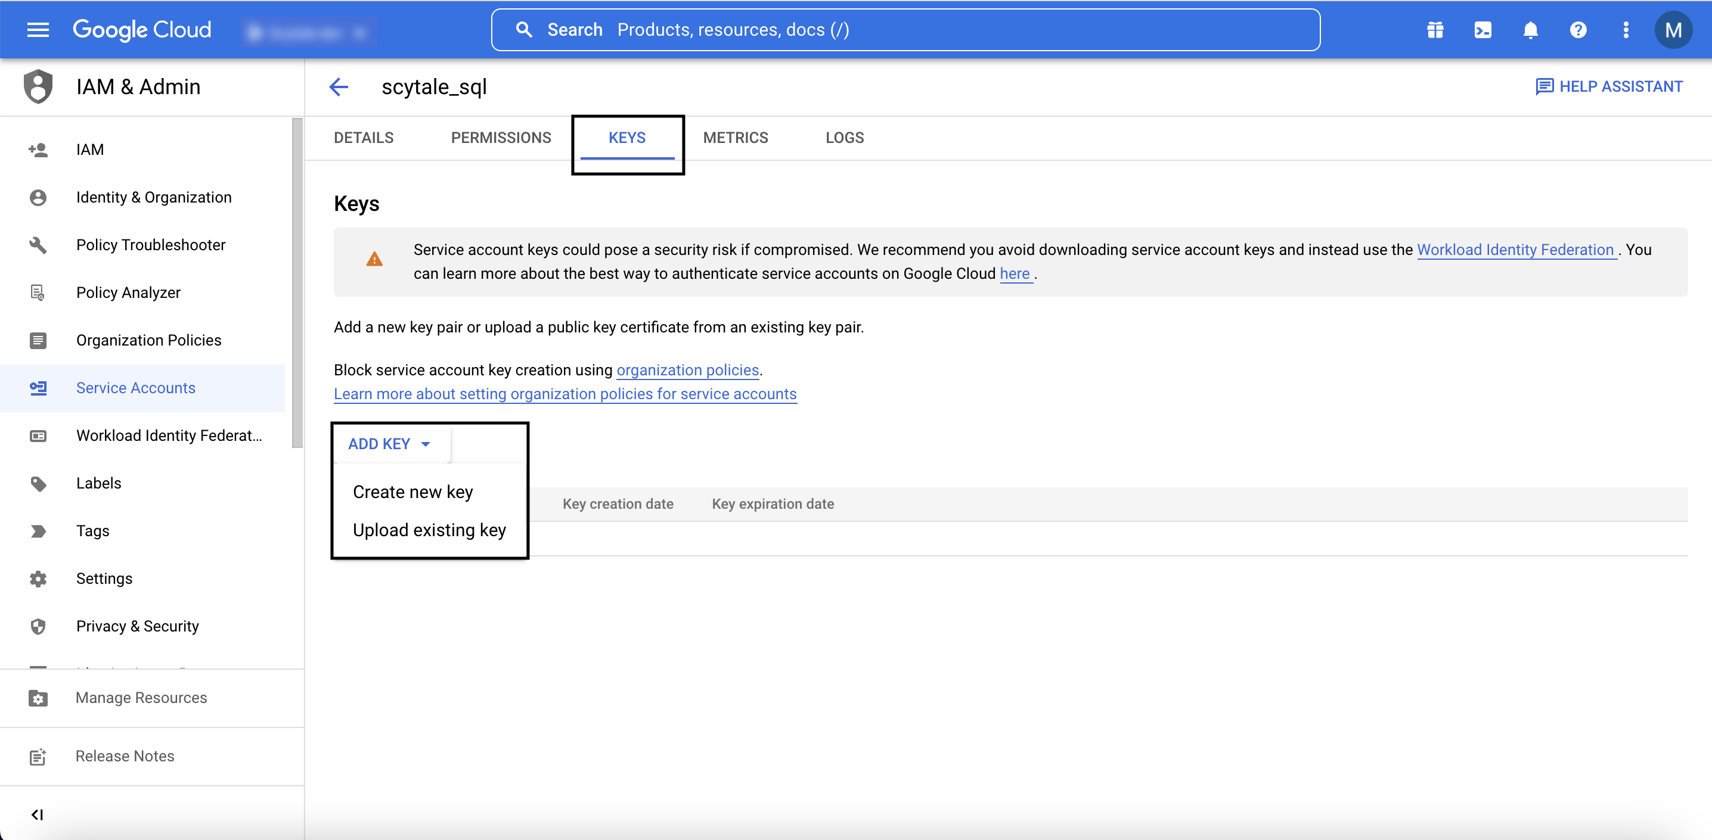Open Manage Resources
Viewport: 1712px width, 840px height.
pos(151,698)
